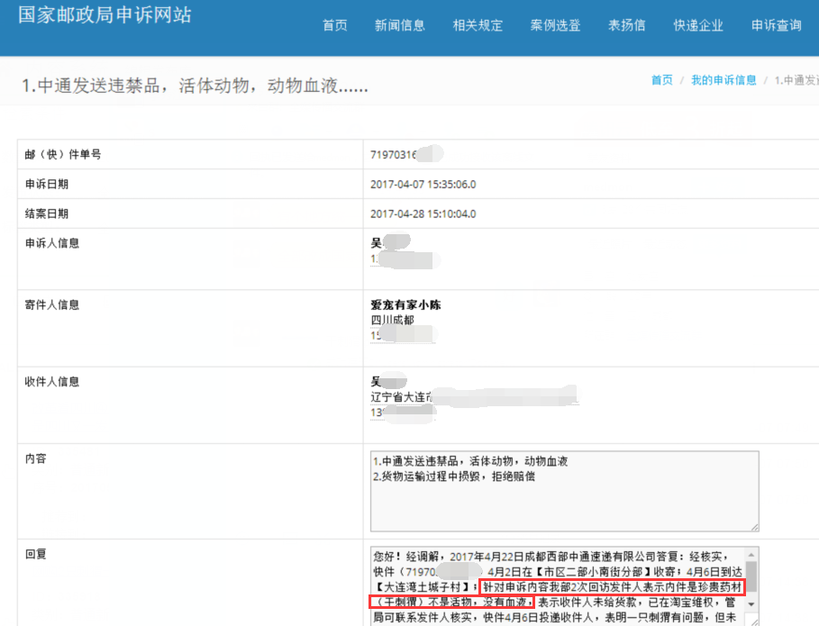Viewport: 819px width, 626px height.
Task: Click the 首页 breadcrumb link
Action: coord(661,80)
